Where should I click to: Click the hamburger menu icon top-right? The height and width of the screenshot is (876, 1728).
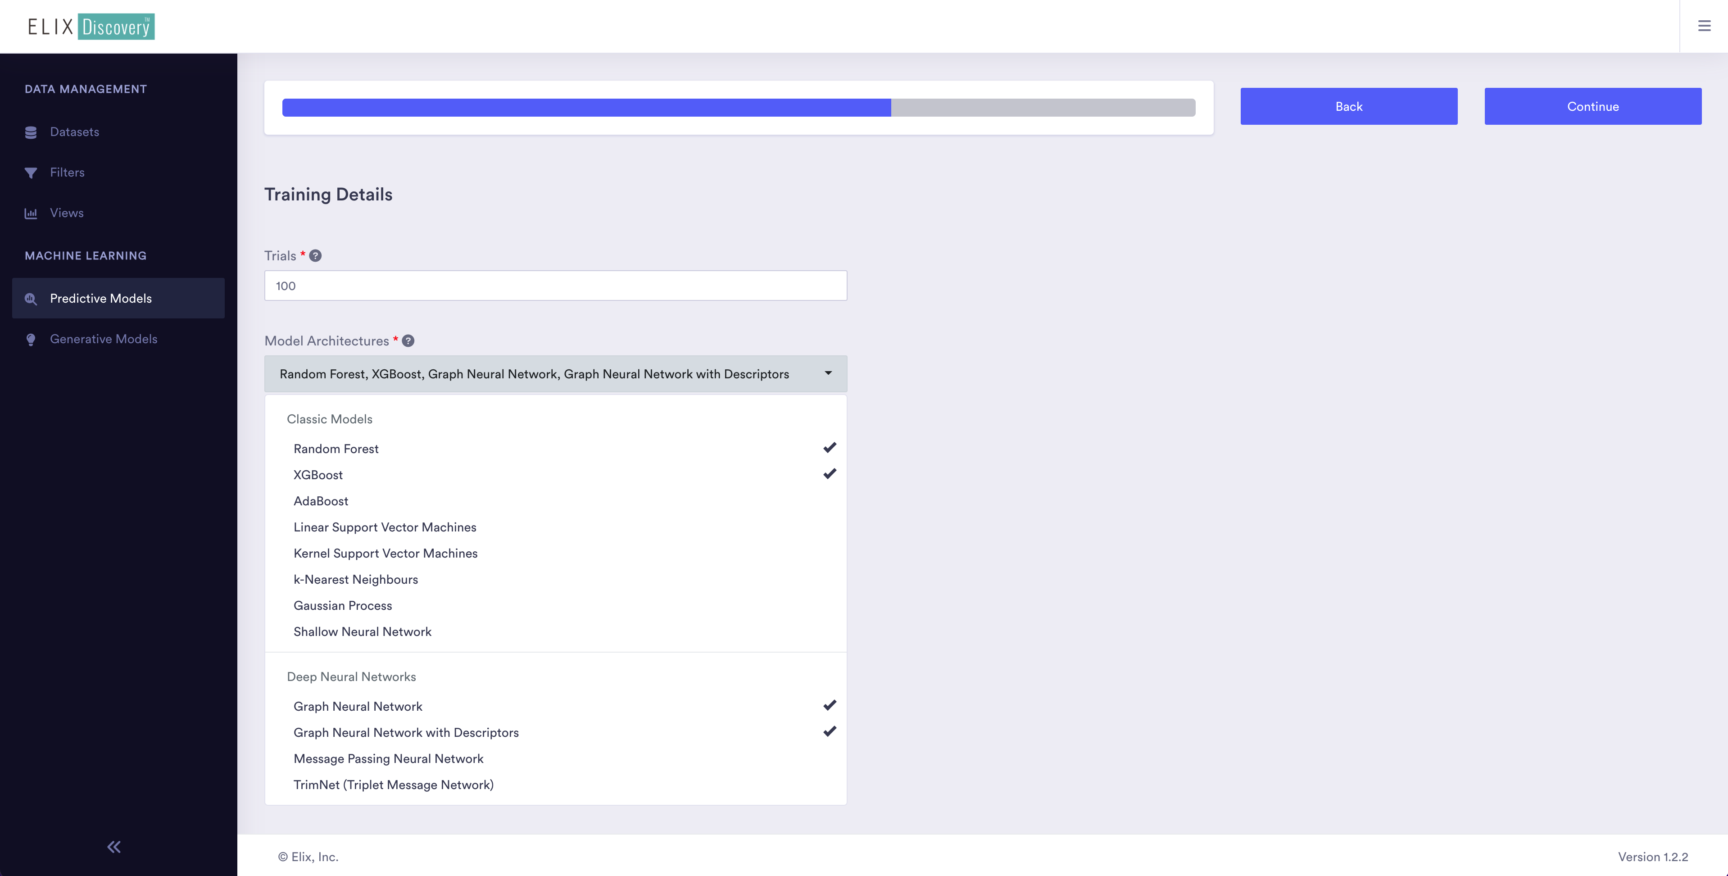point(1705,26)
